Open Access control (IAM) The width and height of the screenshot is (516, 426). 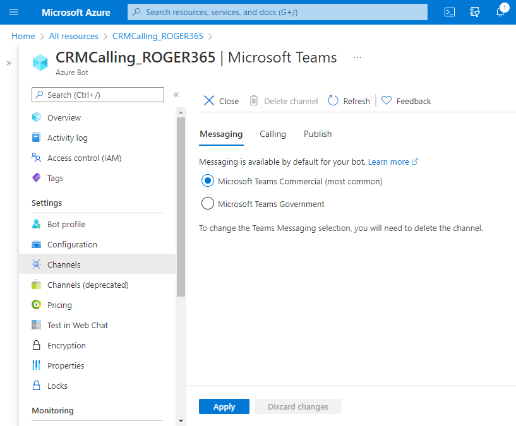[x=84, y=158]
